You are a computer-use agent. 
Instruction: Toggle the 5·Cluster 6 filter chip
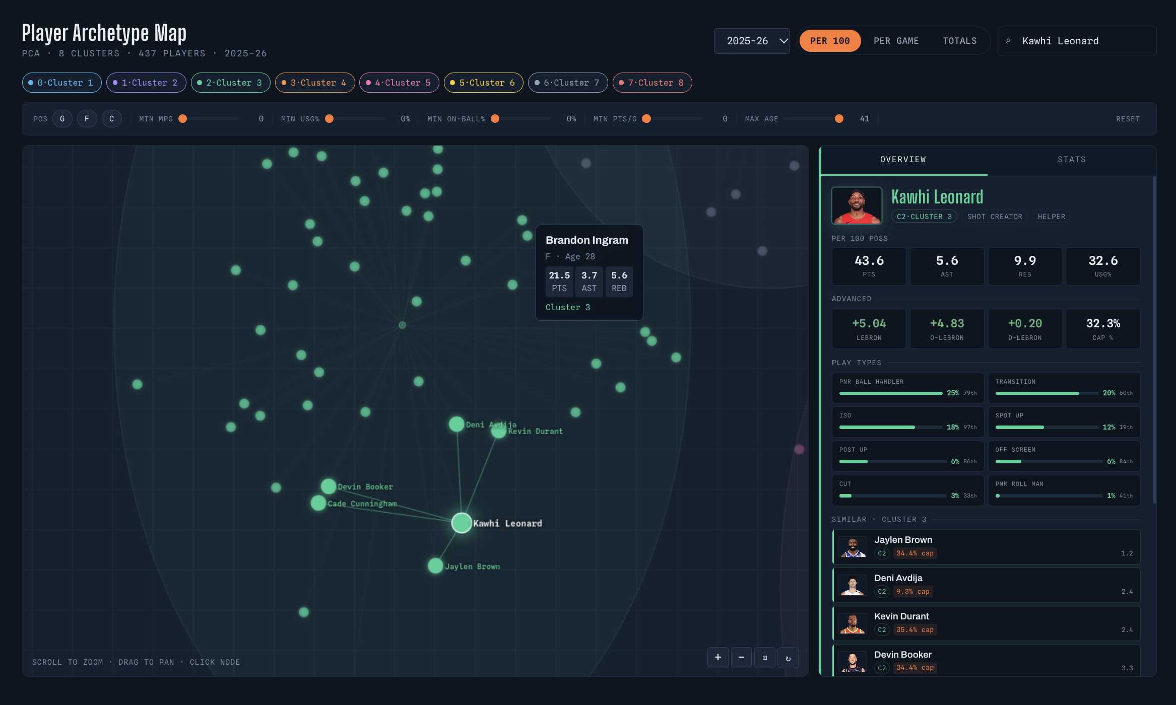(x=483, y=83)
